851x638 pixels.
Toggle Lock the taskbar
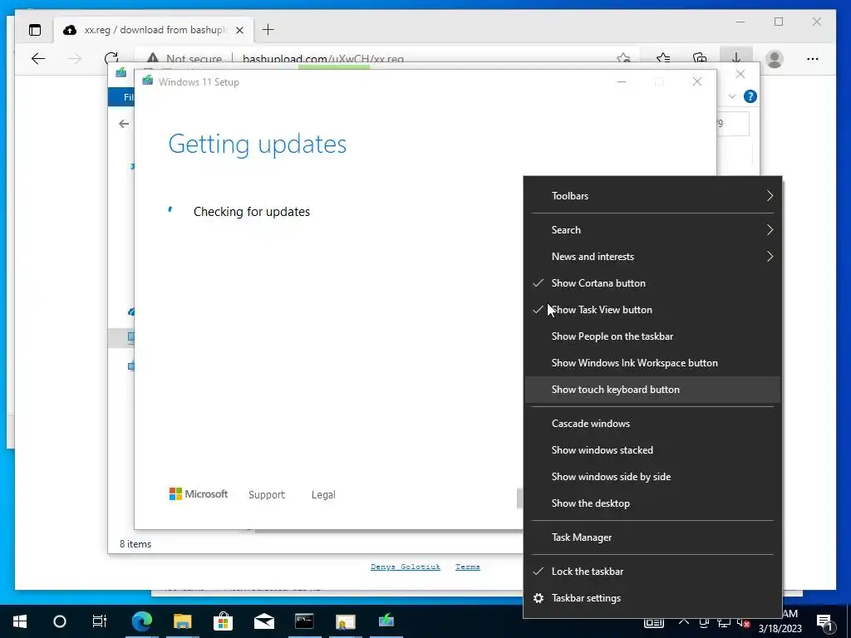coord(652,572)
